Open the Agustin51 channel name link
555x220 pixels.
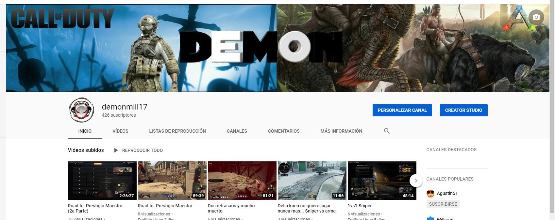pos(447,193)
